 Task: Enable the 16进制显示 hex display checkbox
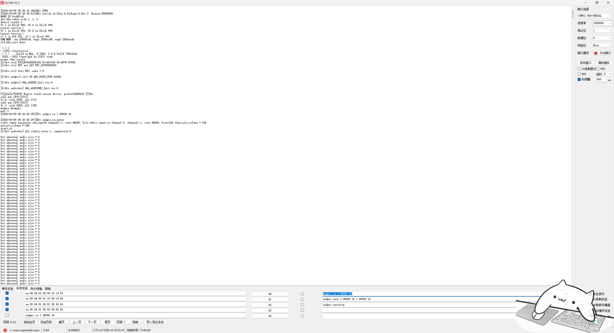(579, 69)
